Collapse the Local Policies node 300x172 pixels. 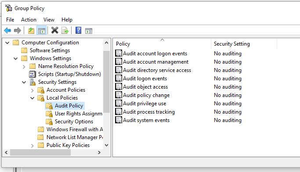click(33, 98)
